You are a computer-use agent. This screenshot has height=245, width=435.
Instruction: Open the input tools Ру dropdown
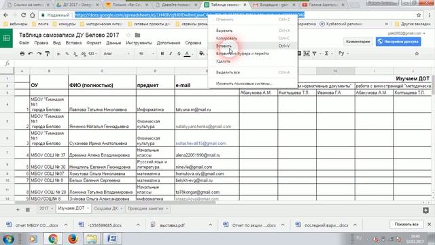point(343,53)
